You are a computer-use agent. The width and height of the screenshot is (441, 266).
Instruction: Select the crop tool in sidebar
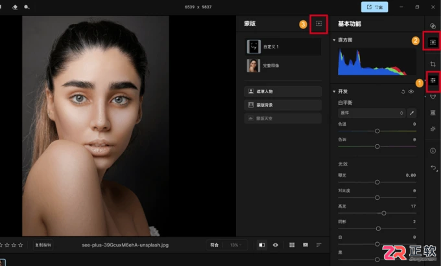[x=433, y=64]
